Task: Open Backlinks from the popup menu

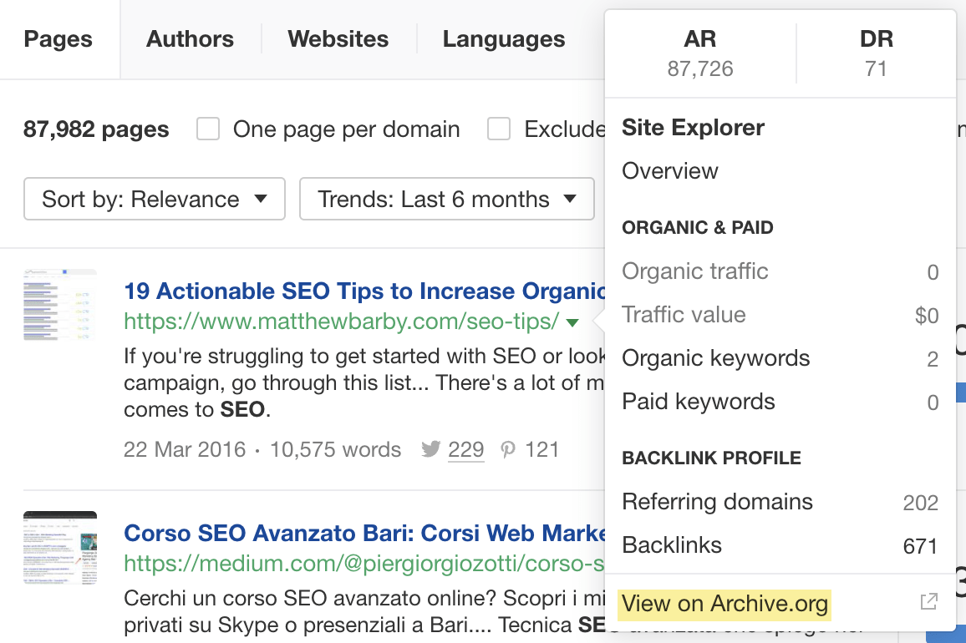Action: click(672, 545)
